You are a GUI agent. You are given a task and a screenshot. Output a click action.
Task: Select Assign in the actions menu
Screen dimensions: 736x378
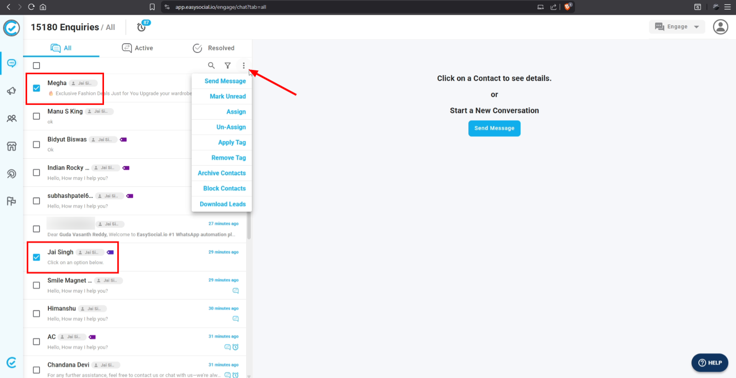236,112
